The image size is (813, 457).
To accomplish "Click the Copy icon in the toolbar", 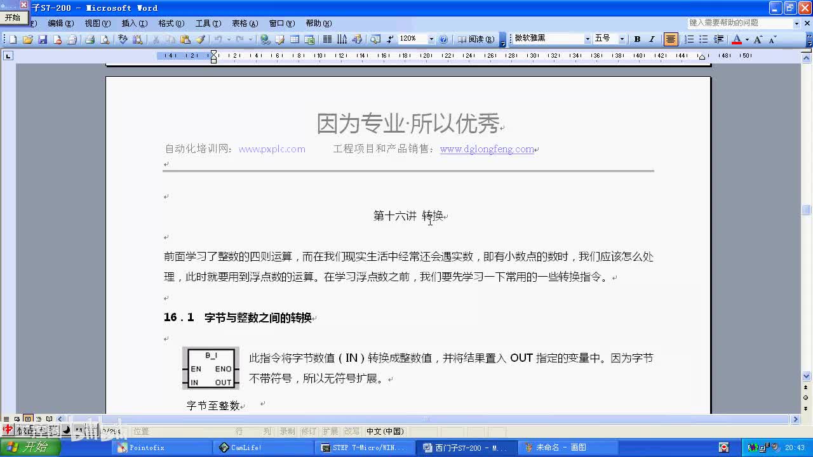I will pos(170,39).
